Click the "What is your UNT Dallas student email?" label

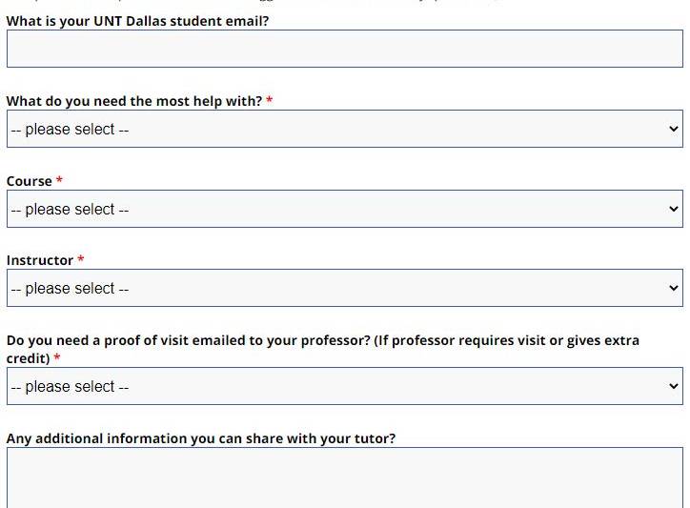point(137,21)
